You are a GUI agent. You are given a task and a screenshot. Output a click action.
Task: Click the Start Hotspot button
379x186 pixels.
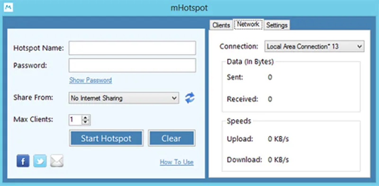point(106,138)
